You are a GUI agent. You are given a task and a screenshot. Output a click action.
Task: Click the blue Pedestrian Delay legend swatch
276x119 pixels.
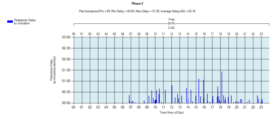10,22
